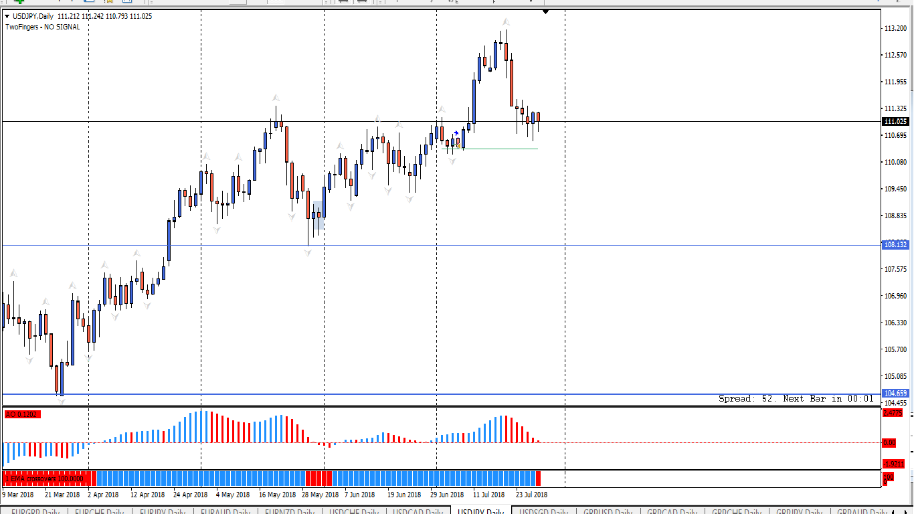Click the red EMA crossover block near 28 May
Screen dimensions: 914x514
click(x=318, y=479)
